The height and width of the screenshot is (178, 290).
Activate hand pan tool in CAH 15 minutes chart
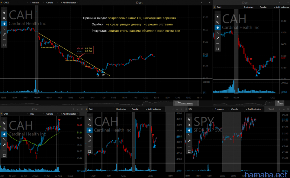[x=90, y=130]
